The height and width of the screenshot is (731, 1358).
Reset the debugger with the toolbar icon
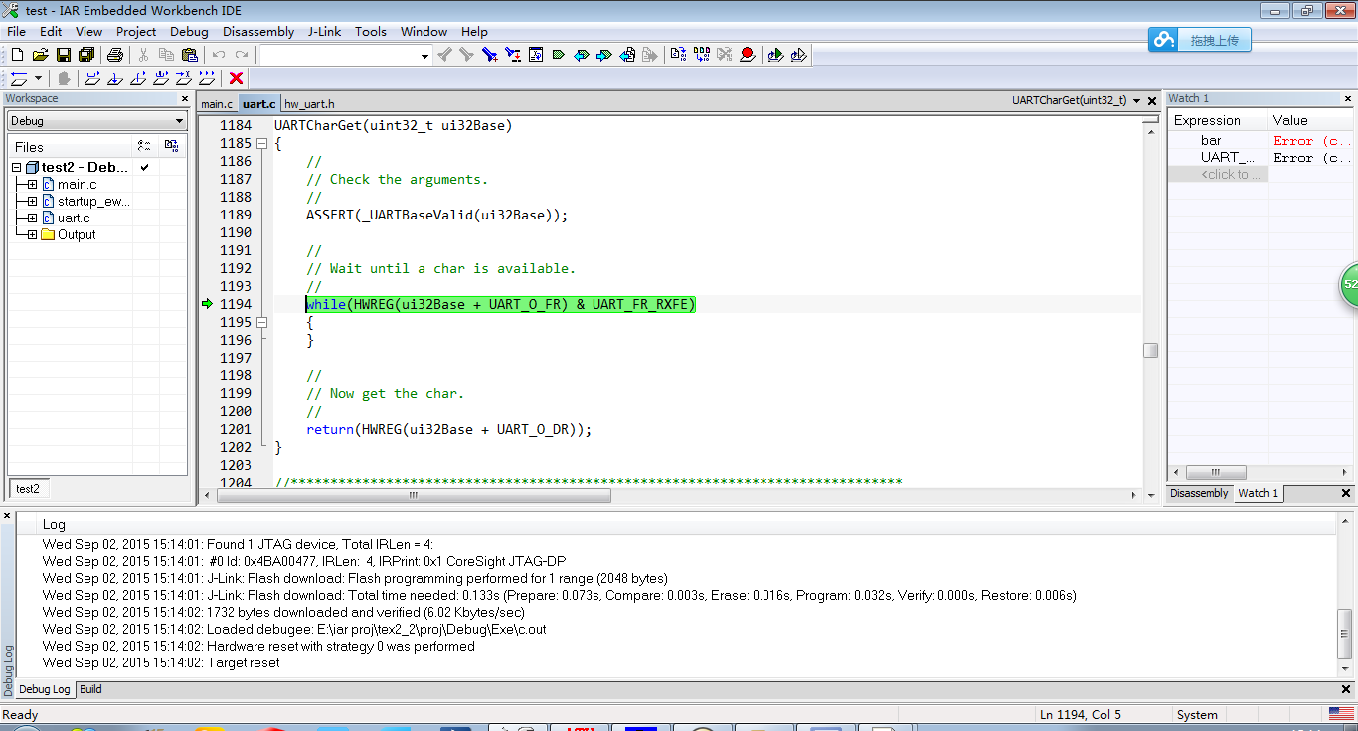[x=19, y=78]
